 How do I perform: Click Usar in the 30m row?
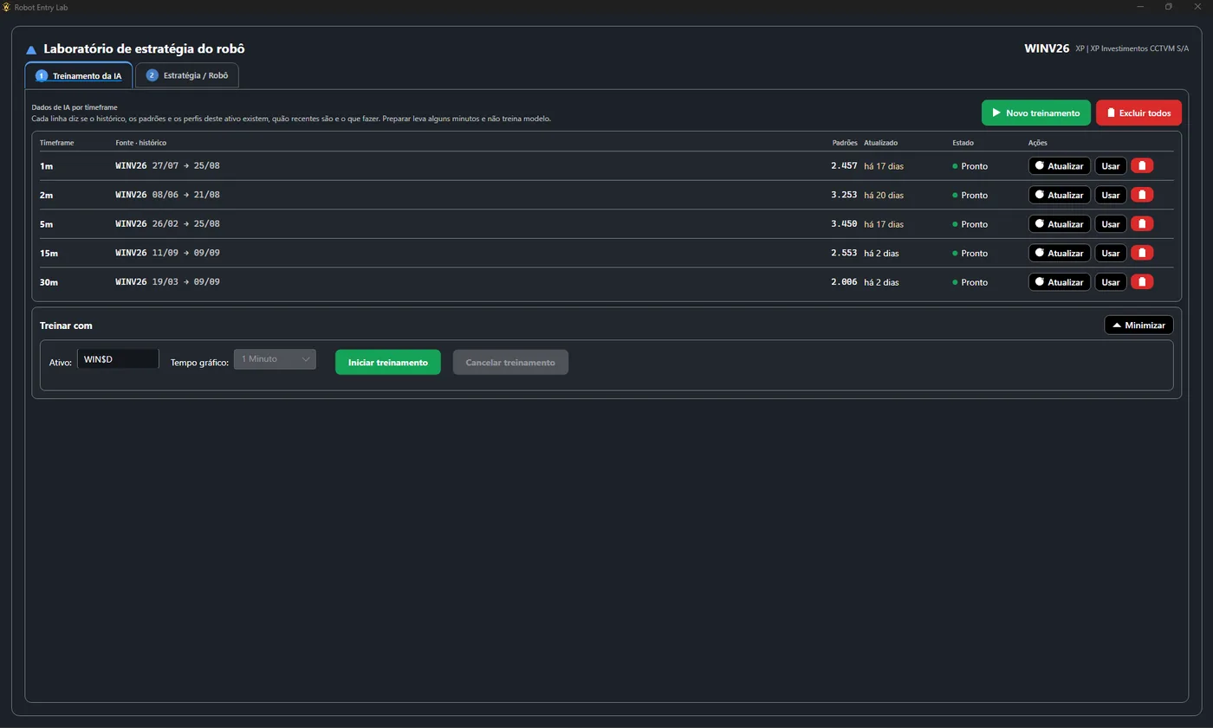pyautogui.click(x=1111, y=281)
